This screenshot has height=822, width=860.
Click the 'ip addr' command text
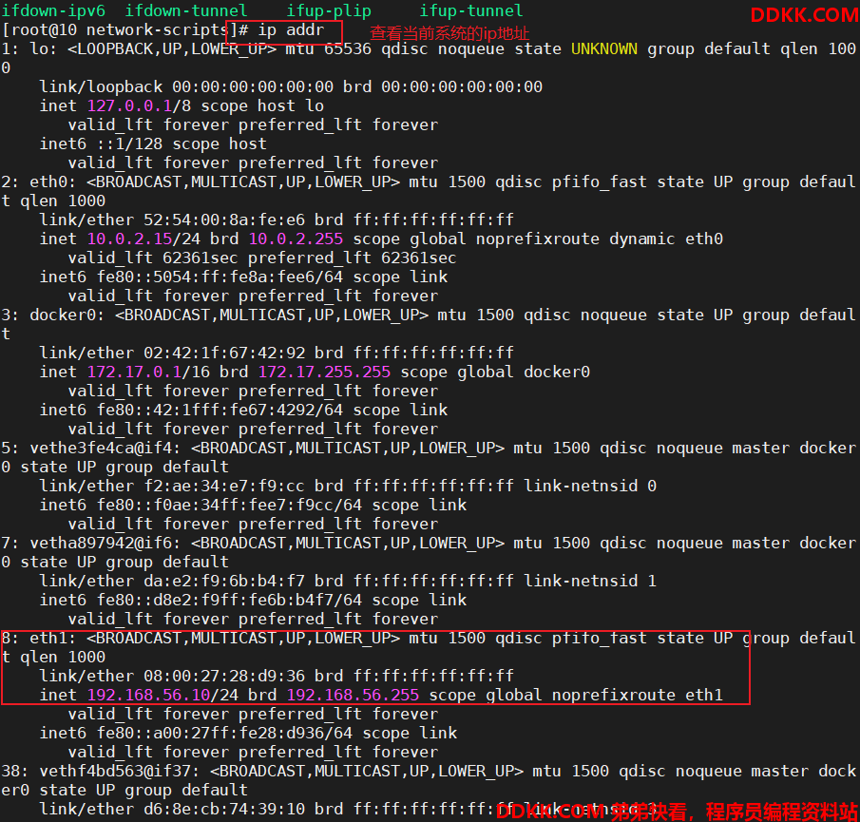291,30
